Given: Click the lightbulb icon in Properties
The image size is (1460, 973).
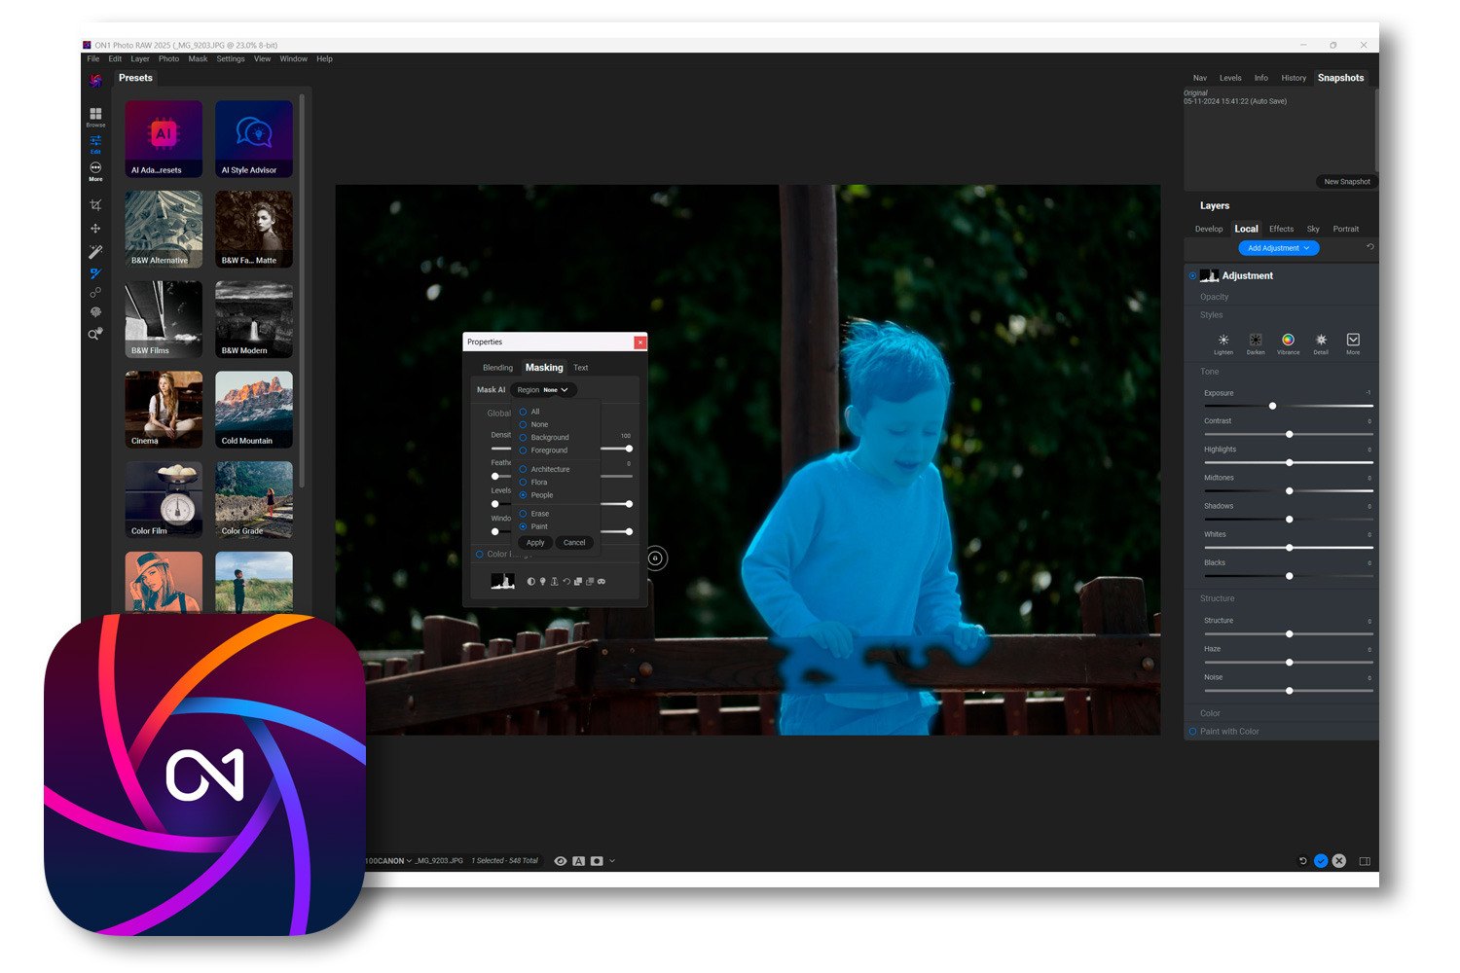Looking at the screenshot, I should click(x=543, y=582).
